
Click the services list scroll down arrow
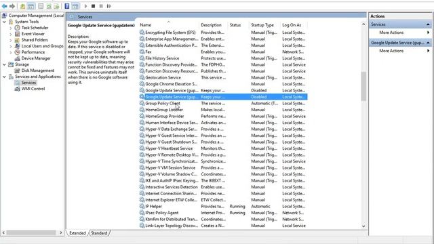pyautogui.click(x=363, y=226)
